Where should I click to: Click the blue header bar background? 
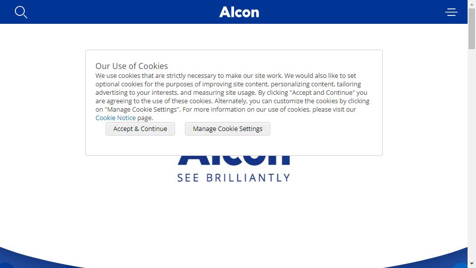click(121, 12)
